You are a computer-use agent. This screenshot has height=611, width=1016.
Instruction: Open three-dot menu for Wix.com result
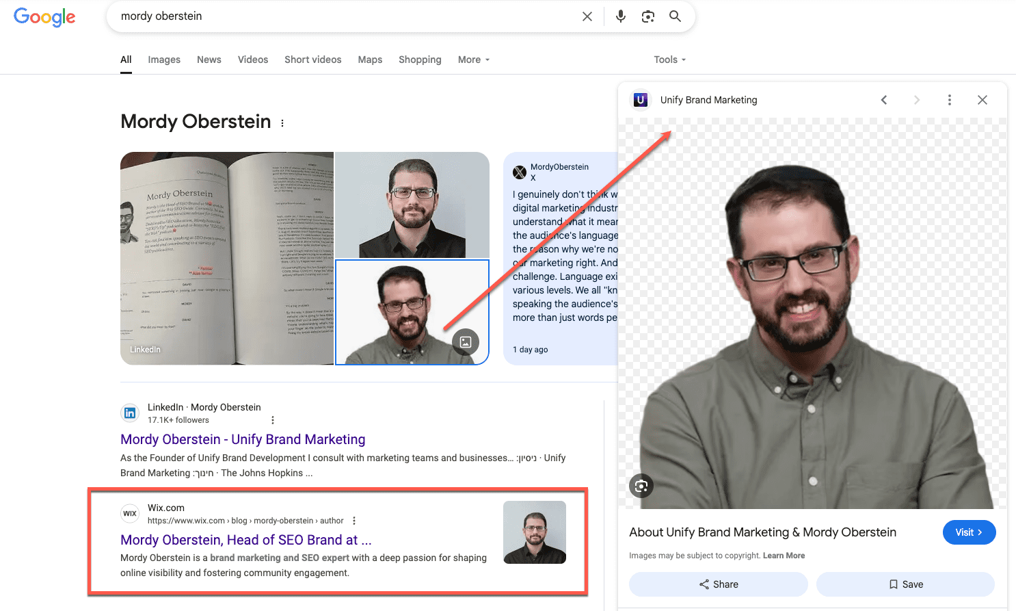[x=354, y=521]
